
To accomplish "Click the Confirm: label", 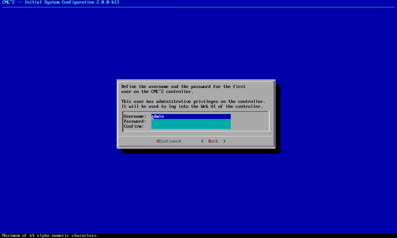I will pos(134,126).
